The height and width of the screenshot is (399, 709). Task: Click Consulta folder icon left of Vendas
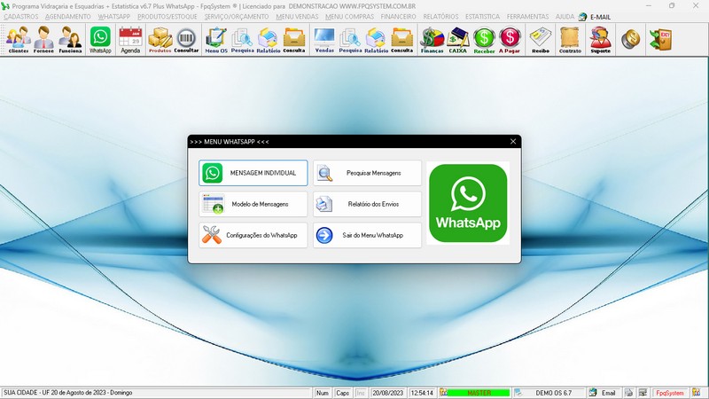[294, 40]
